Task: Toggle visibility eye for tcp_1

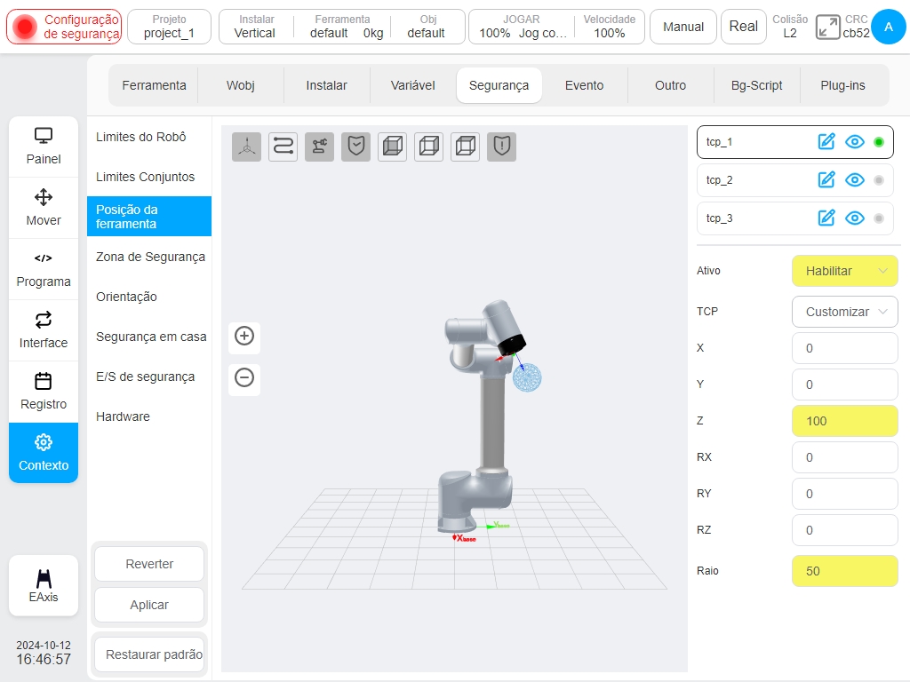Action: [854, 141]
